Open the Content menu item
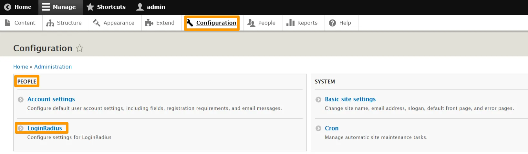 coord(20,23)
